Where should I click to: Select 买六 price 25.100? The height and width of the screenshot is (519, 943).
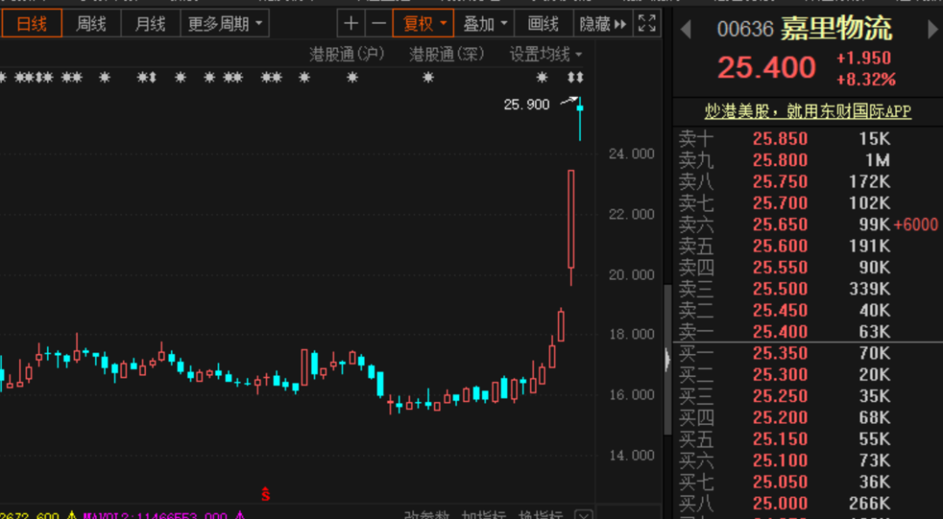pyautogui.click(x=780, y=461)
